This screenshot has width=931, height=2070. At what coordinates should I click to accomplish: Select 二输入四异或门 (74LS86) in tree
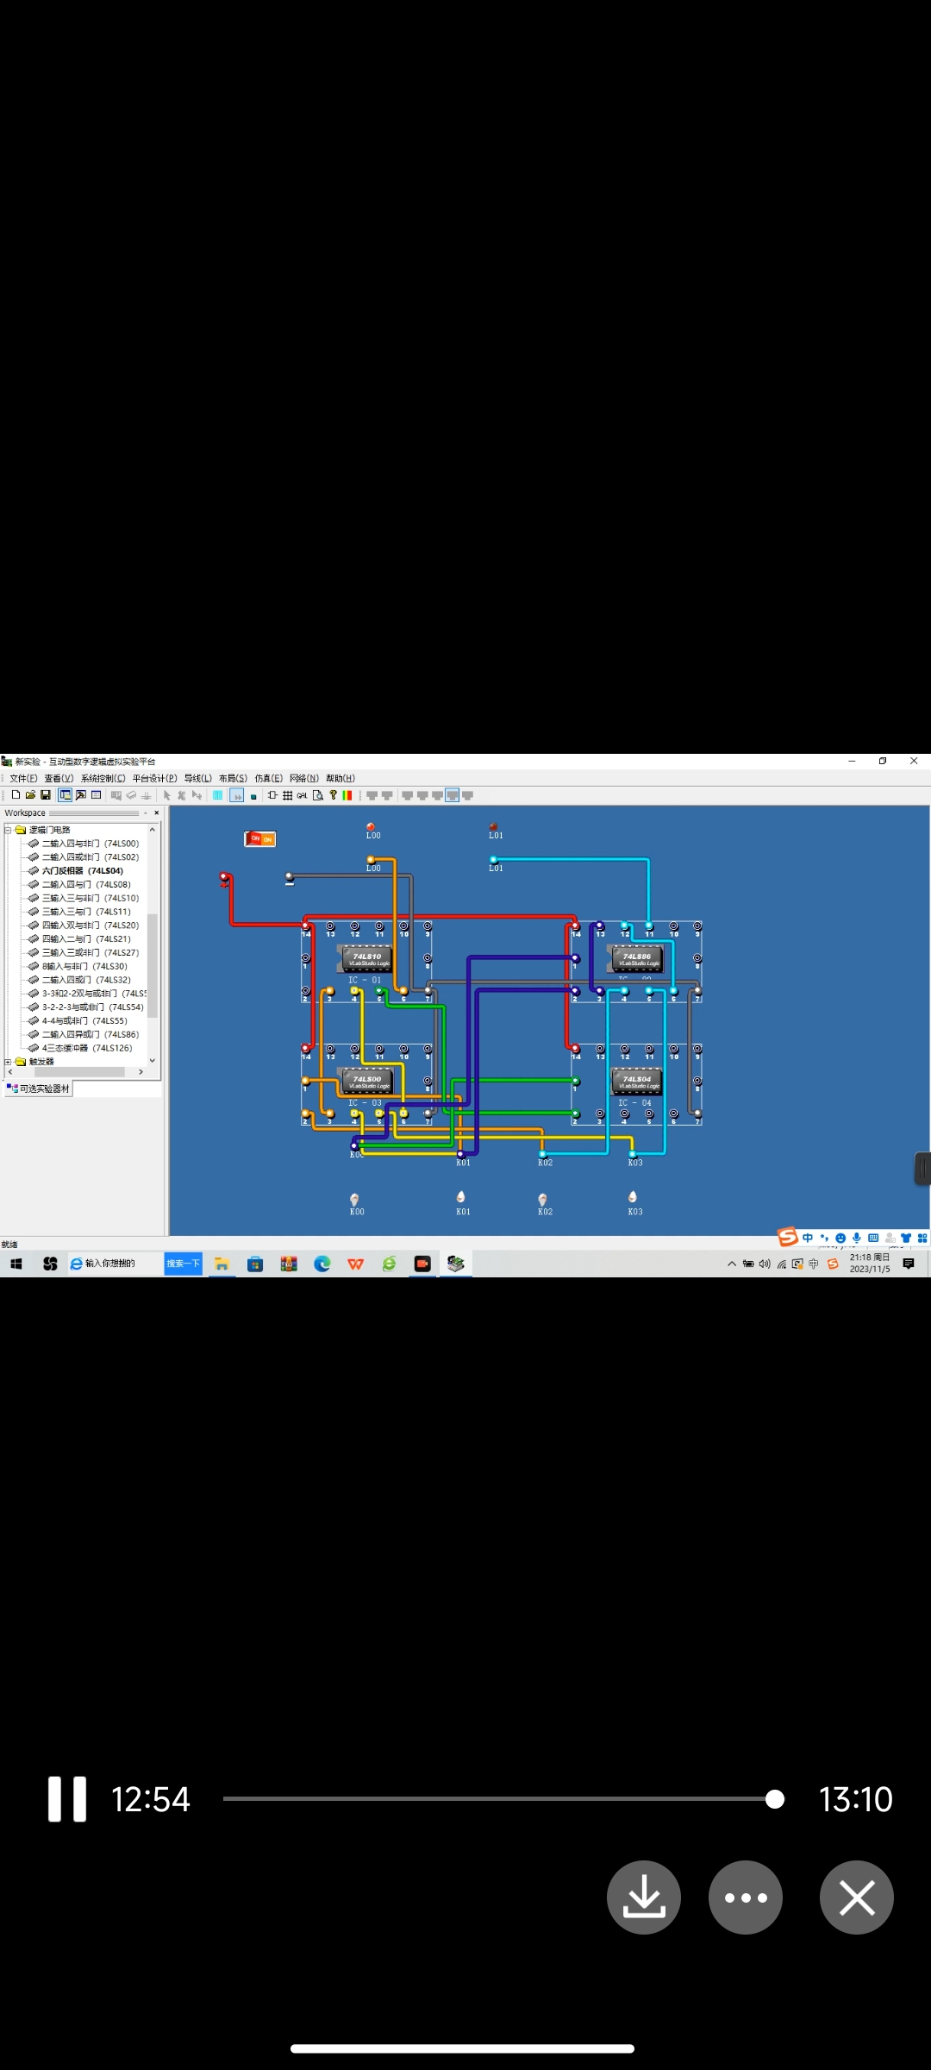[x=90, y=1034]
